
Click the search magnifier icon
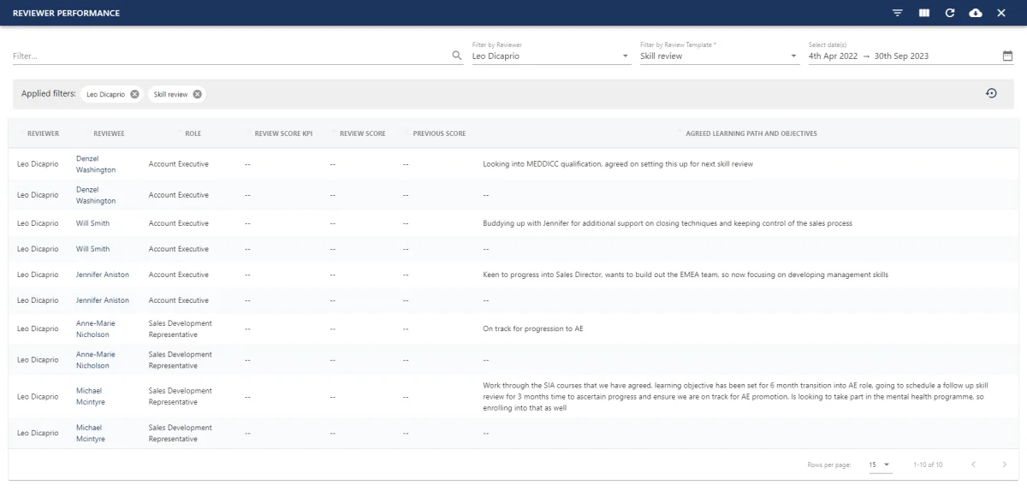pos(457,56)
